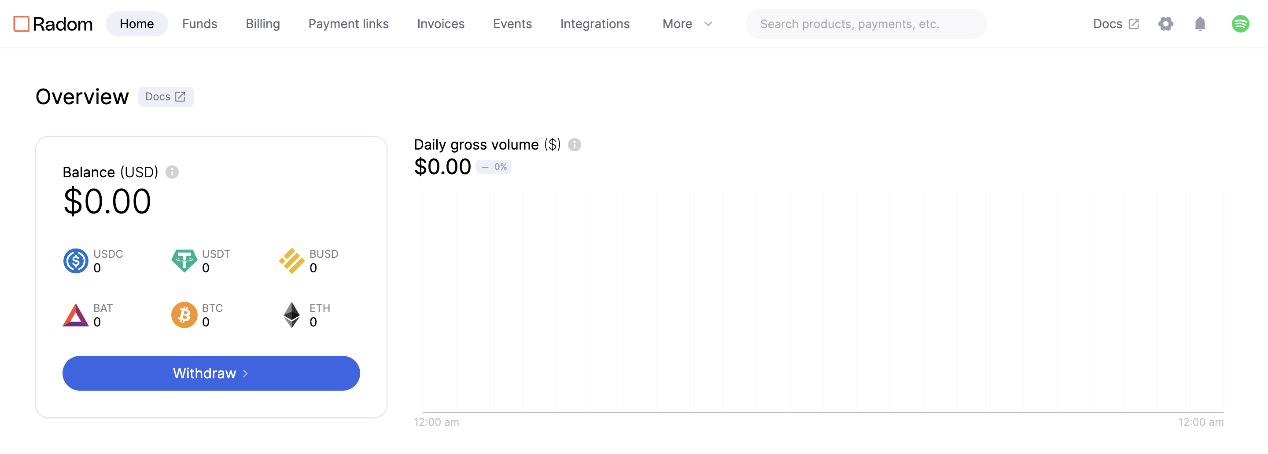
Task: Expand the More navigation dropdown
Action: 687,24
